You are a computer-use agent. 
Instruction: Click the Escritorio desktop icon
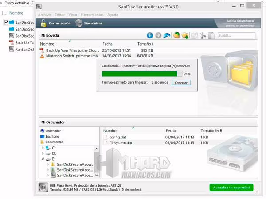tap(42, 136)
